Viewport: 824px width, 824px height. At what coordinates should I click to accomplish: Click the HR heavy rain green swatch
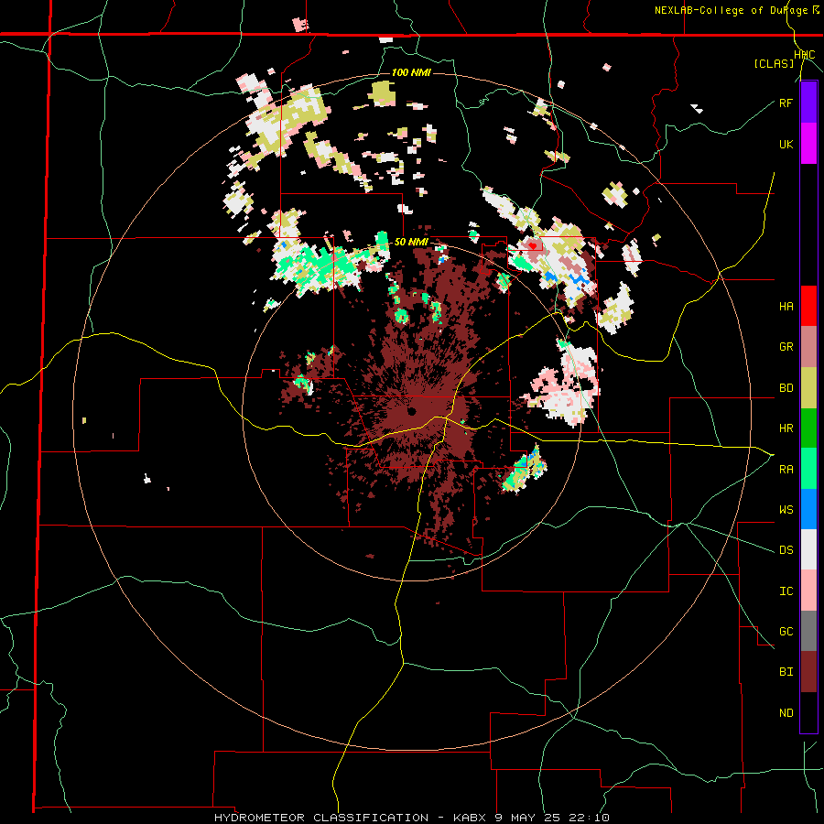coord(808,428)
